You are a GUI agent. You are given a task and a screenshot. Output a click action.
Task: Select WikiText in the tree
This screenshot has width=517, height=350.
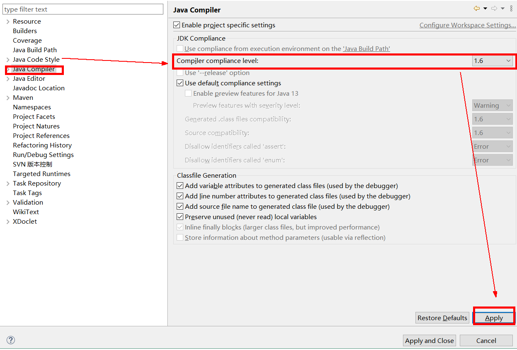pos(26,212)
